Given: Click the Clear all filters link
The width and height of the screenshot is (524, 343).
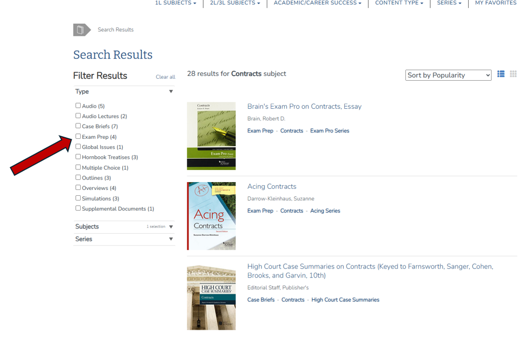Looking at the screenshot, I should (x=165, y=77).
